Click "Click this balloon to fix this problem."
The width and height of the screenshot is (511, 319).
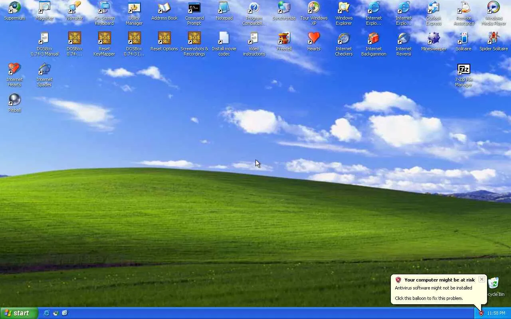(x=429, y=298)
